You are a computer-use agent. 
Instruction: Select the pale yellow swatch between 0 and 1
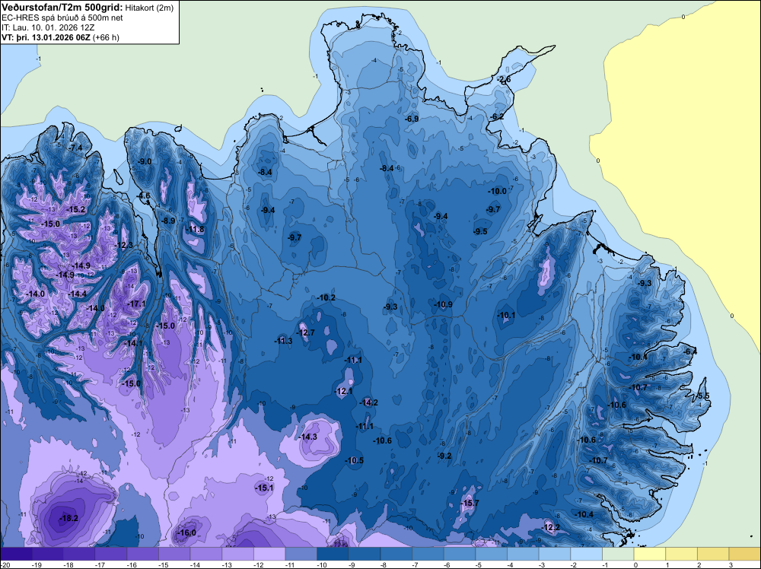coord(650,554)
